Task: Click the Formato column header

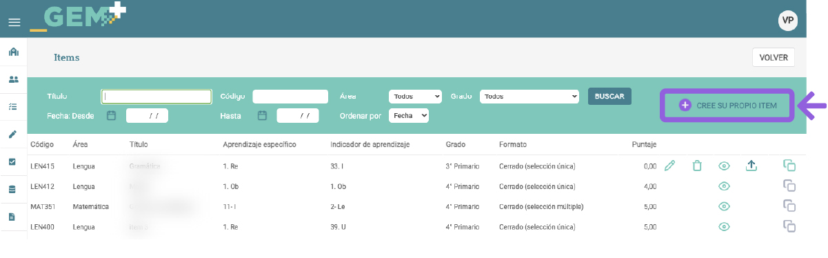Action: pyautogui.click(x=513, y=145)
